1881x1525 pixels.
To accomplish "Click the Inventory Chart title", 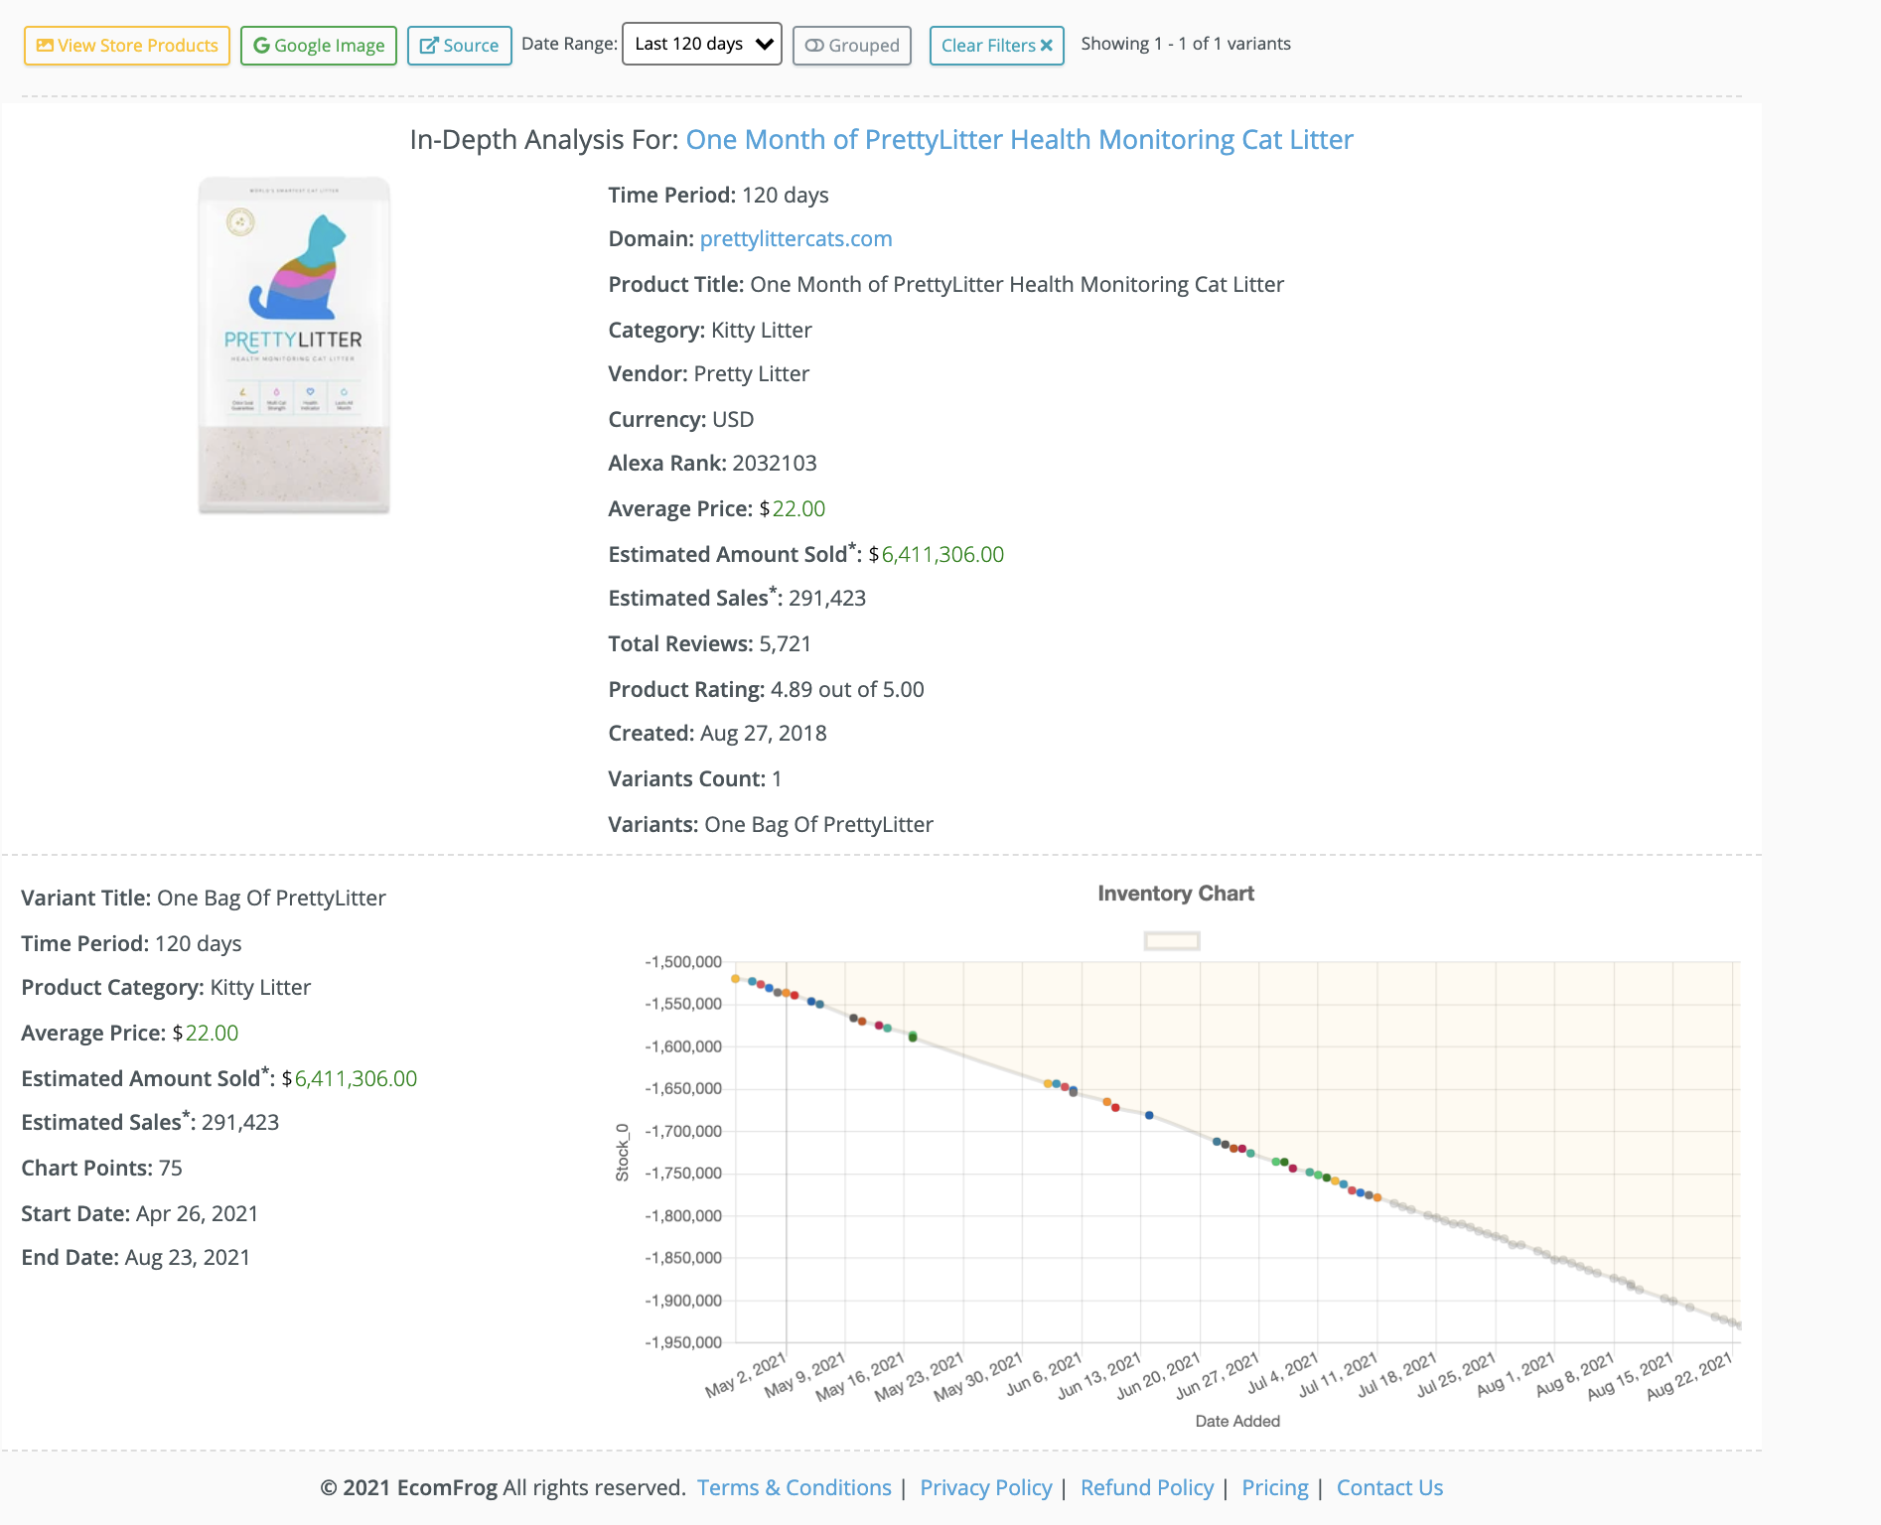I will click(1176, 894).
